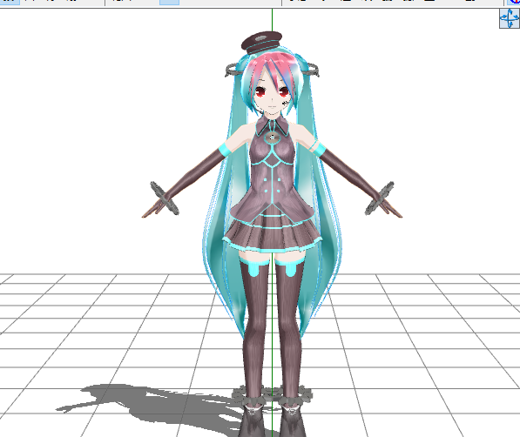Click the highlighted toolbar button at far left
The width and height of the screenshot is (520, 437).
coord(10,2)
